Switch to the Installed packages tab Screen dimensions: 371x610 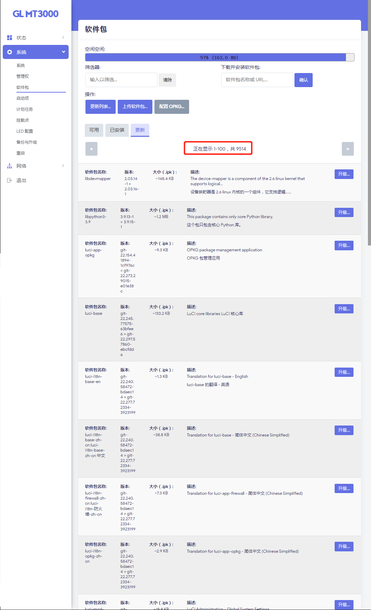click(x=117, y=130)
